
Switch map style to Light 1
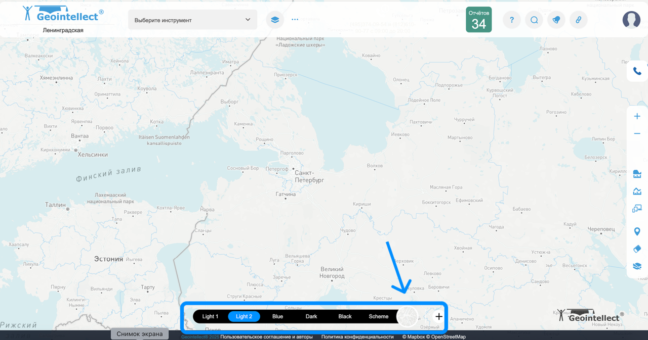[210, 317]
